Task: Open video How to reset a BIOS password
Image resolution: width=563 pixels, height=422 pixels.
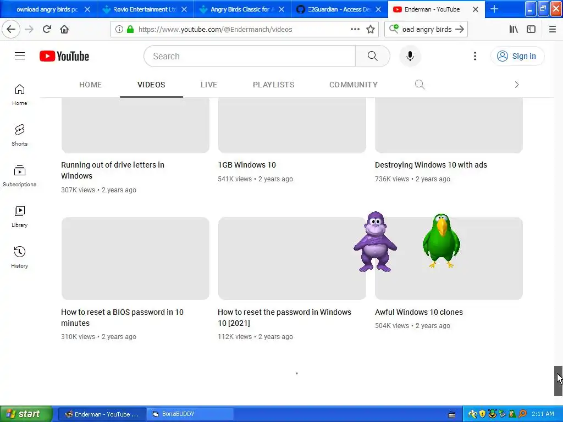Action: pyautogui.click(x=122, y=317)
